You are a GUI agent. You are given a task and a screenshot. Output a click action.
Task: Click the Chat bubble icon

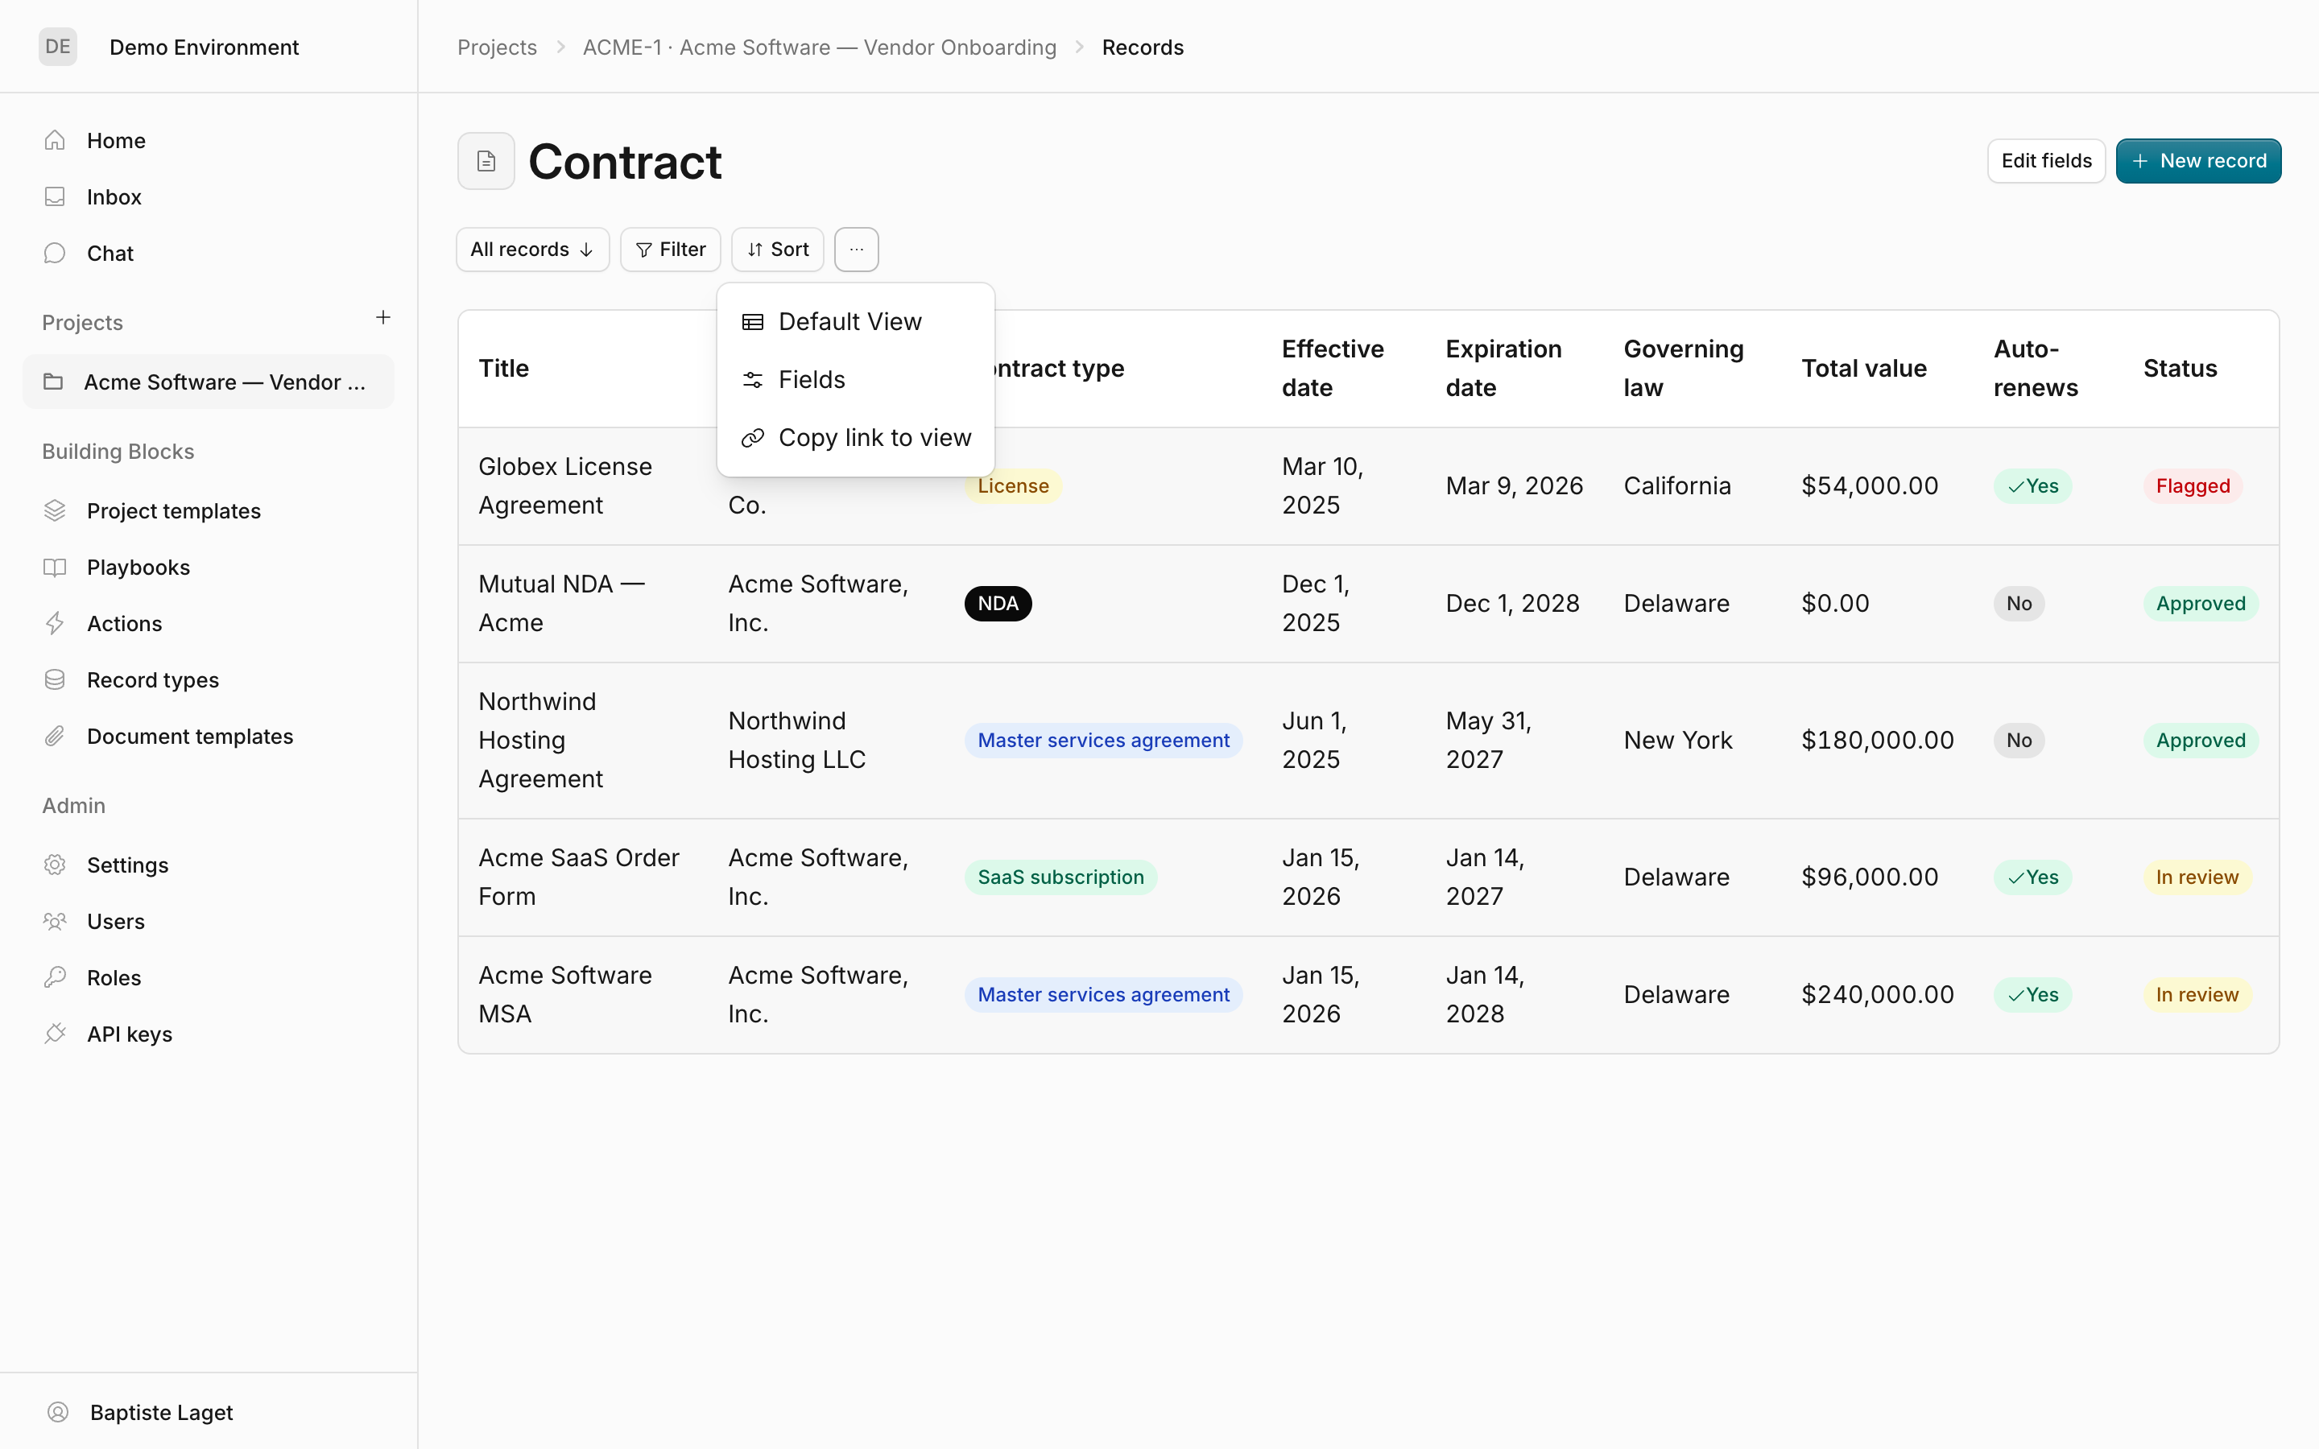55,253
